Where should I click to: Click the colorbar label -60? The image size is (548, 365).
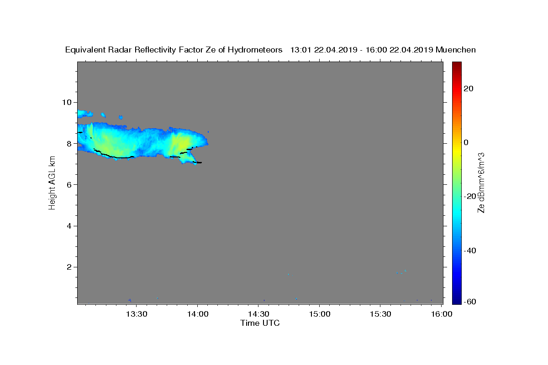pyautogui.click(x=469, y=301)
